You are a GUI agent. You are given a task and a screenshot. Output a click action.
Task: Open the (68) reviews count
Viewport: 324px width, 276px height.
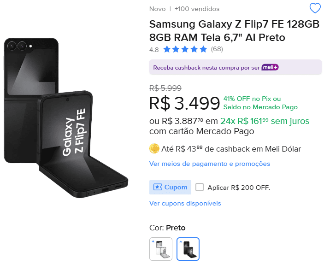pos(217,49)
